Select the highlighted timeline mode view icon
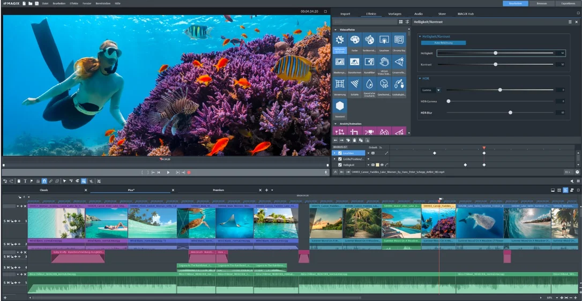582x301 pixels. (x=565, y=190)
